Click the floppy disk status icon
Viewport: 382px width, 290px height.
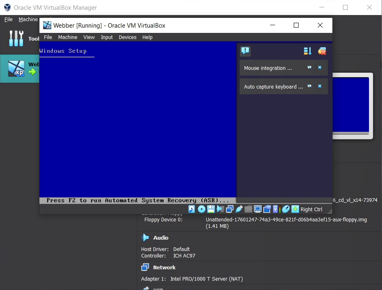(x=211, y=209)
